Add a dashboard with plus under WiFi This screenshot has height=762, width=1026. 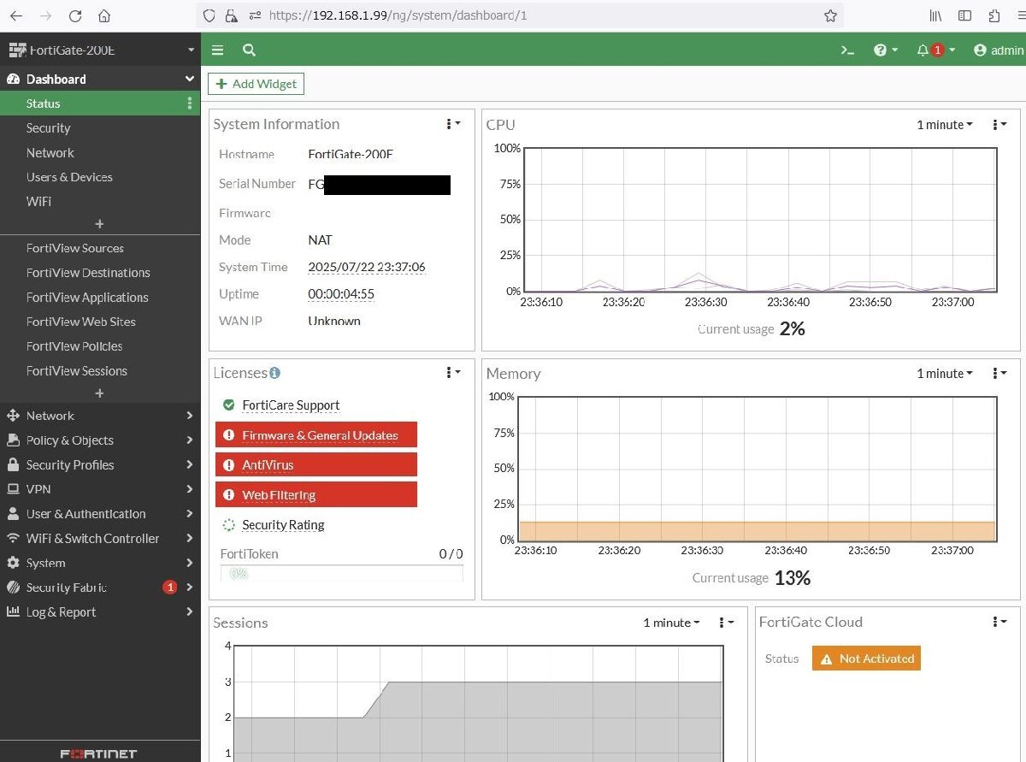point(99,224)
